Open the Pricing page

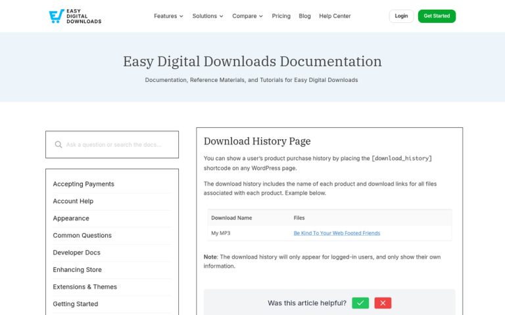click(281, 16)
